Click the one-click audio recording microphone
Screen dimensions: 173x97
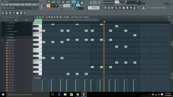pos(10,13)
